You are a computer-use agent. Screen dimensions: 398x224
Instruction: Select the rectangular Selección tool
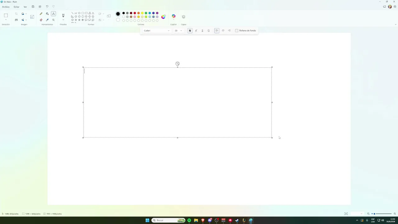click(x=6, y=15)
